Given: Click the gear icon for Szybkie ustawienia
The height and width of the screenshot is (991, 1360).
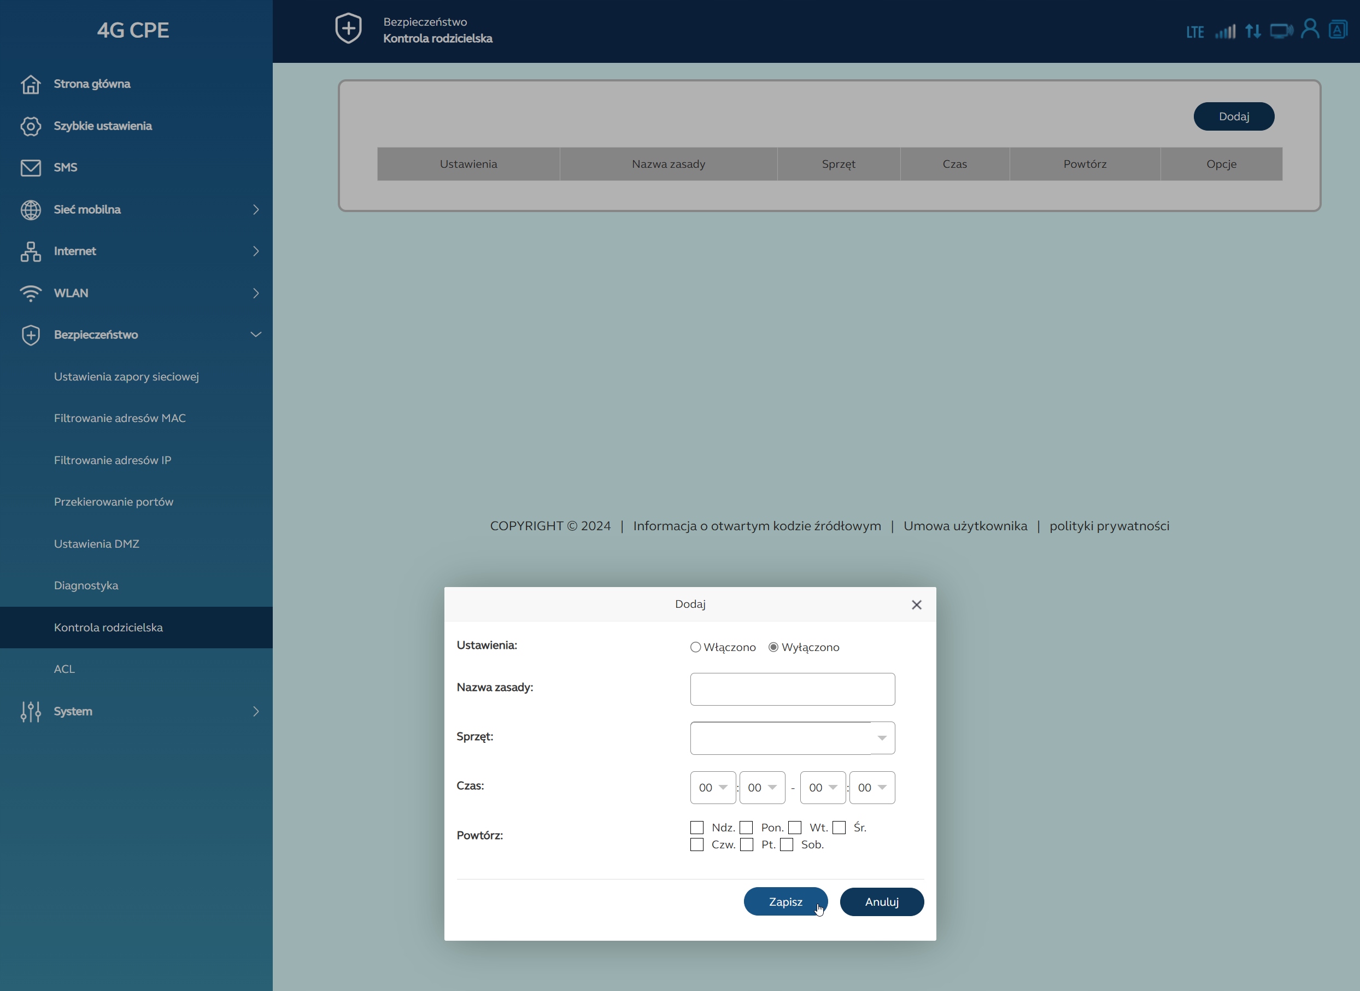Looking at the screenshot, I should [31, 126].
